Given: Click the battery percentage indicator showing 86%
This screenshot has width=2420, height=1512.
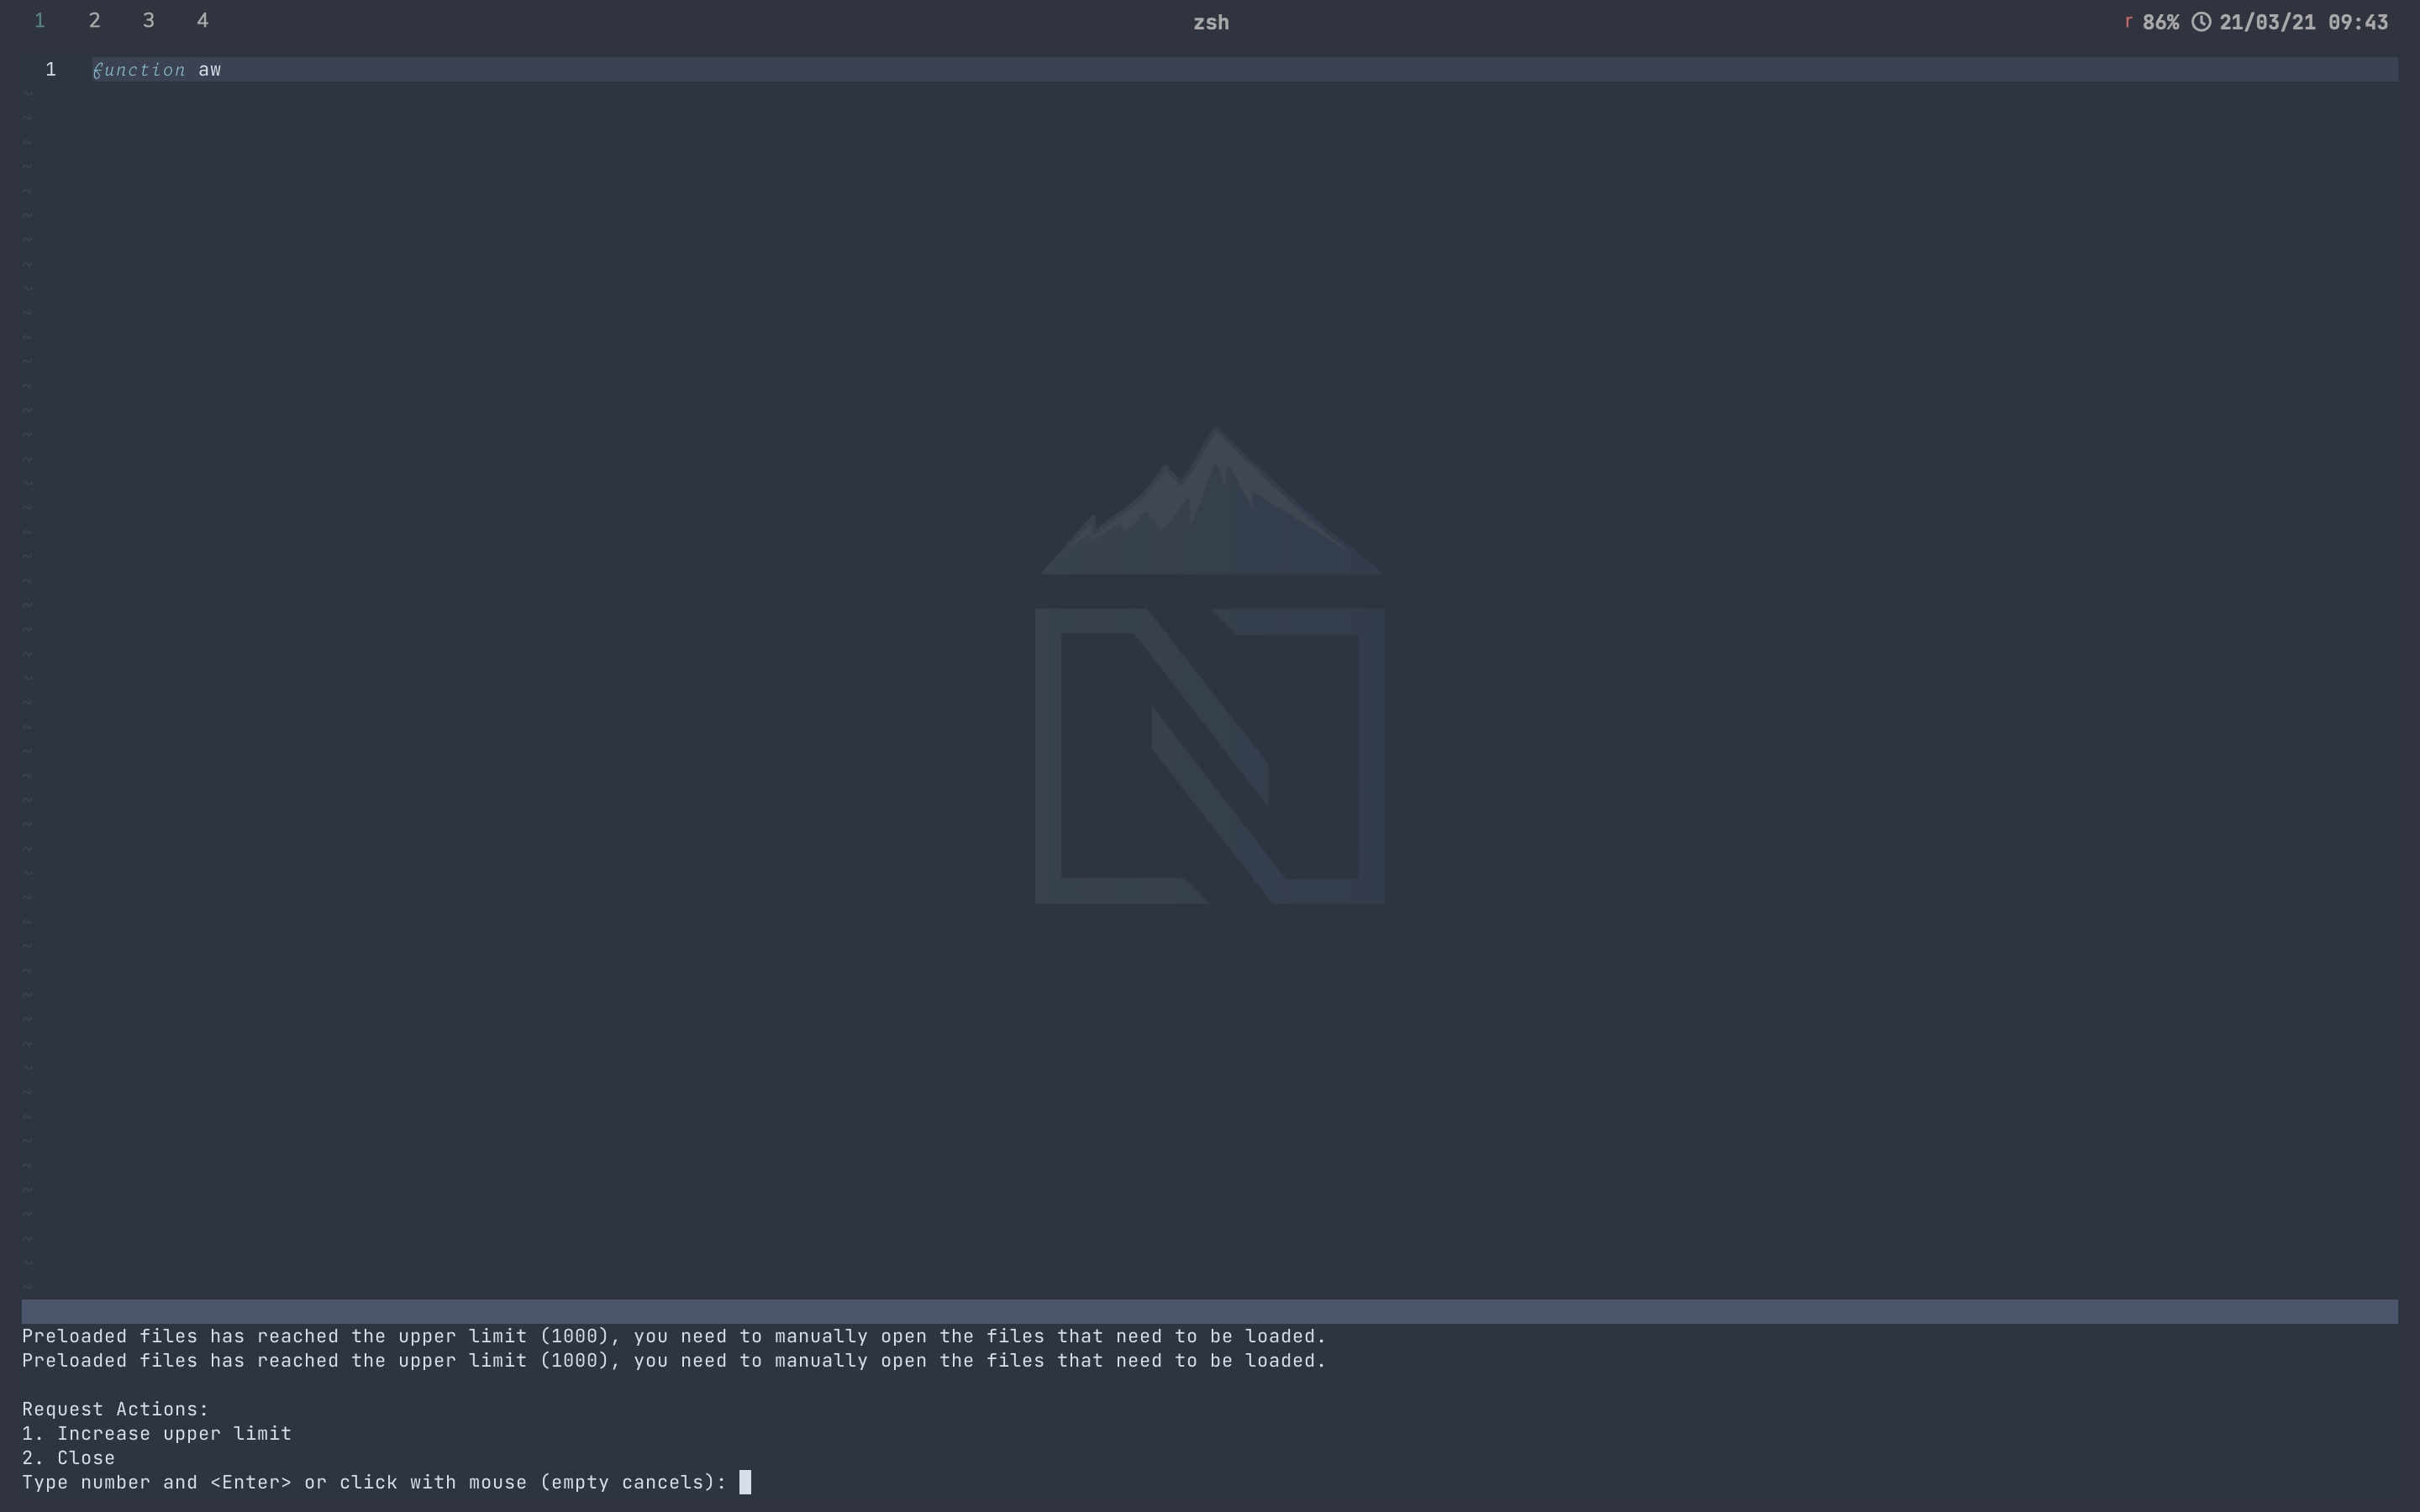Looking at the screenshot, I should pos(2163,21).
